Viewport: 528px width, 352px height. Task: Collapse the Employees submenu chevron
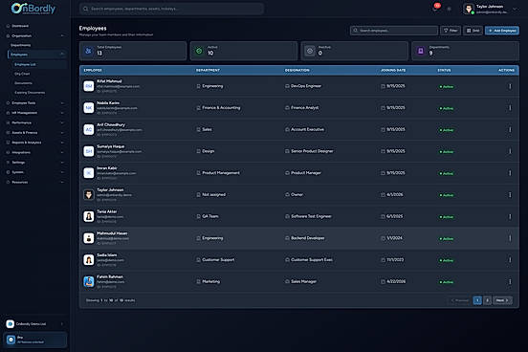pyautogui.click(x=62, y=55)
